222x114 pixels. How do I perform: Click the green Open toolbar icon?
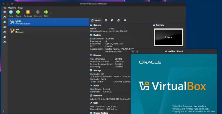(18, 12)
